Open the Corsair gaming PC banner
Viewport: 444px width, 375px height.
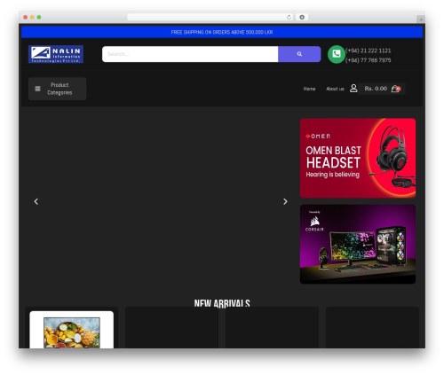pyautogui.click(x=358, y=244)
